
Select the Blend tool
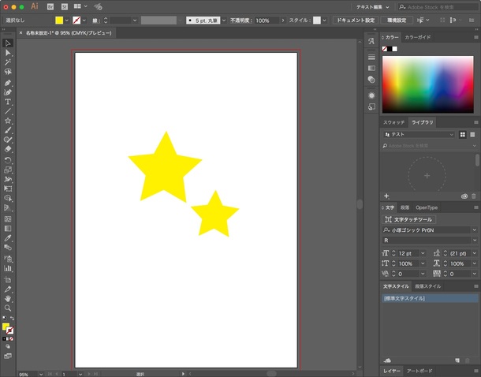[x=8, y=248]
